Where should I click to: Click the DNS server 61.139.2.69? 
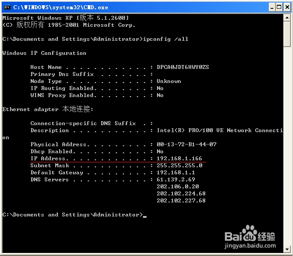click(175, 180)
